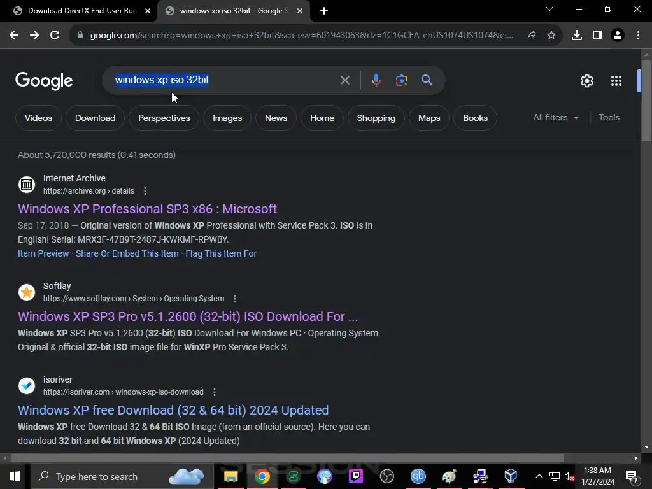Click inside the Google search text field
Screen dimensions: 652x489
pos(225,80)
